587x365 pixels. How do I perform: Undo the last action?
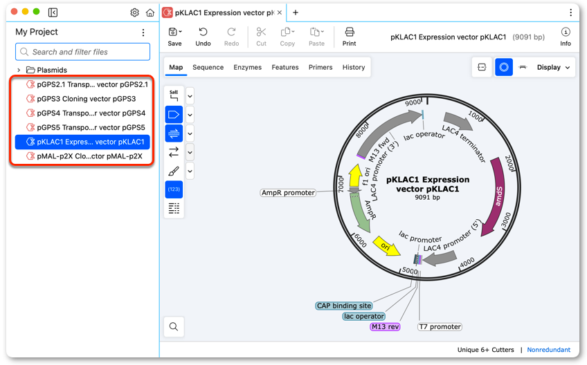click(x=203, y=37)
